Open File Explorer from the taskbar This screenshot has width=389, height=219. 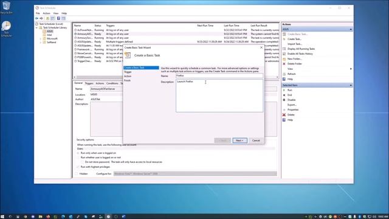click(x=41, y=217)
